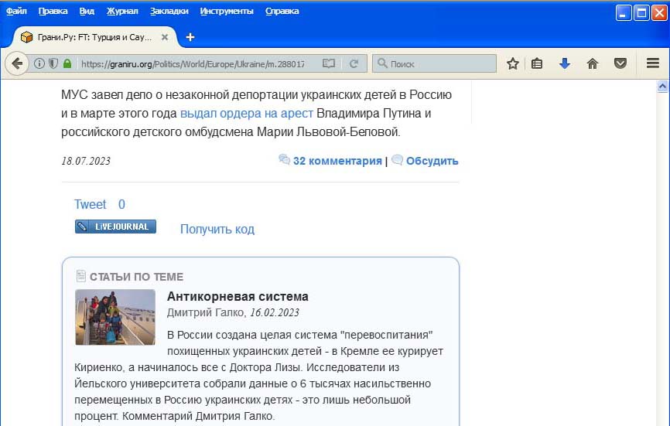Focus the URL address bar
The height and width of the screenshot is (426, 670).
point(193,63)
